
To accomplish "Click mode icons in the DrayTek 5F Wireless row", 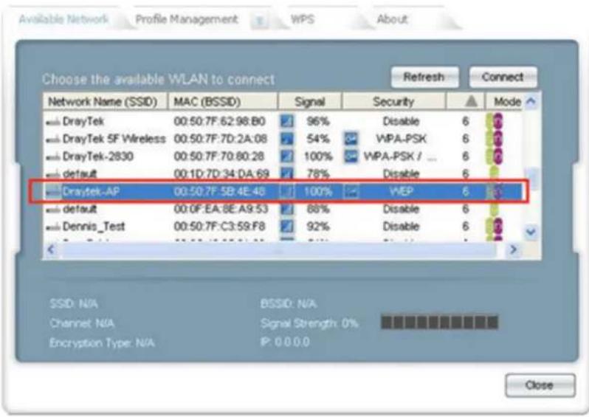I will pyautogui.click(x=495, y=139).
